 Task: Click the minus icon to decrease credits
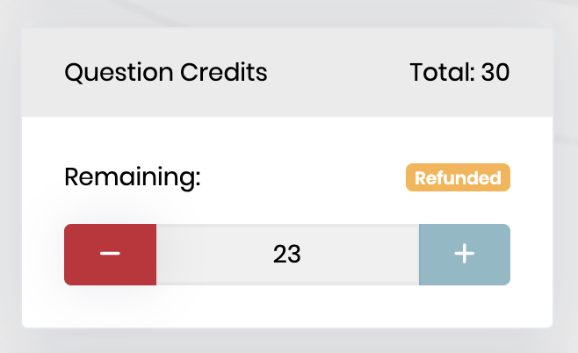(110, 255)
